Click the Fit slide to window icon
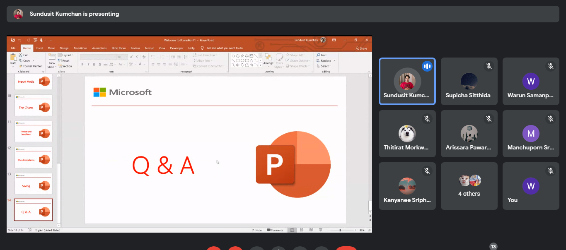The image size is (566, 250). tap(368, 230)
